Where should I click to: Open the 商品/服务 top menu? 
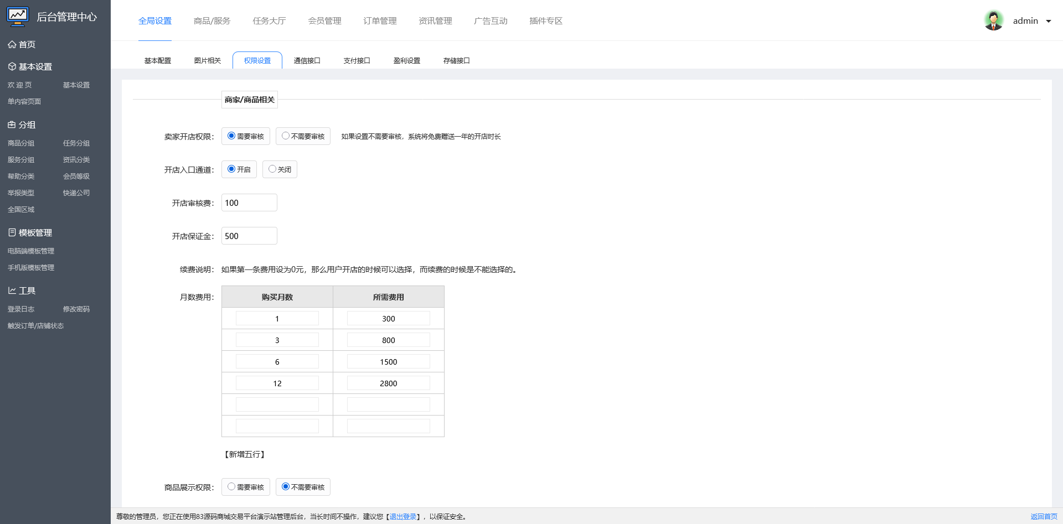point(212,20)
